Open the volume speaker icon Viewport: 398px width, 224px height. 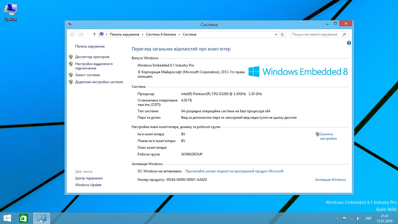[x=359, y=218]
